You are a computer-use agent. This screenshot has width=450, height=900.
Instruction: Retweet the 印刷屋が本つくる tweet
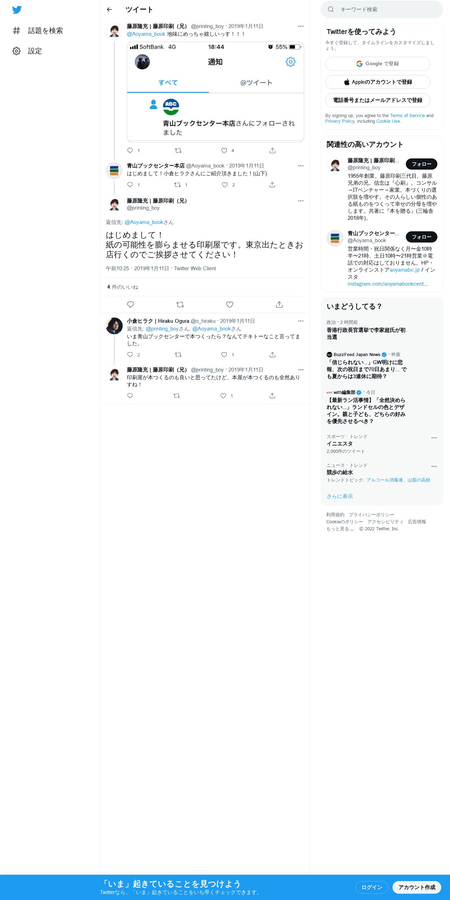point(177,396)
